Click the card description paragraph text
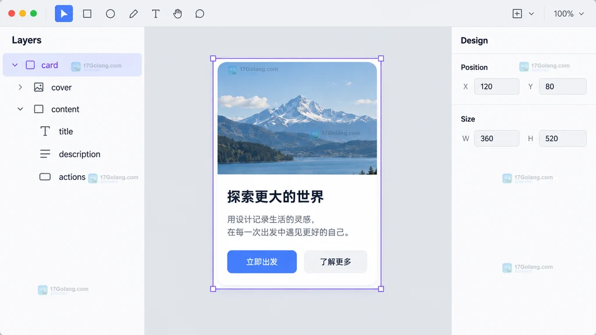 pos(289,226)
